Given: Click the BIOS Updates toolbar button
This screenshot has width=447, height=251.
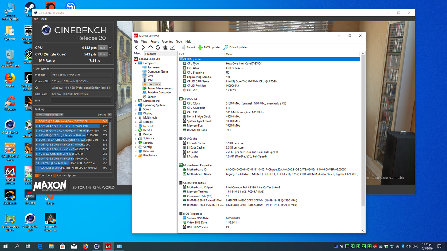Looking at the screenshot, I should tap(209, 47).
